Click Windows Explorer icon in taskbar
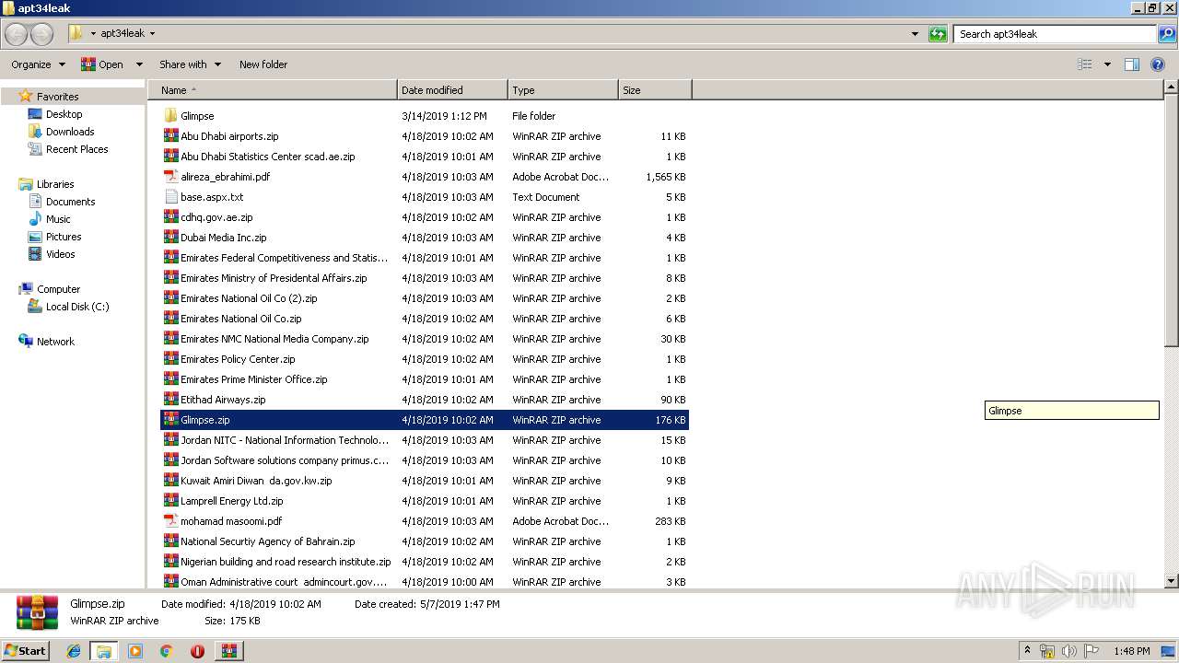The width and height of the screenshot is (1179, 663). pos(104,651)
